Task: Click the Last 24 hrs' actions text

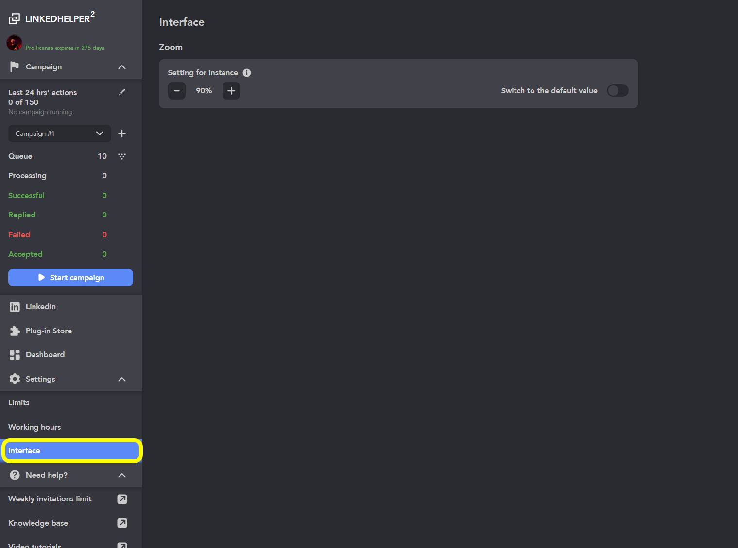Action: pos(43,92)
